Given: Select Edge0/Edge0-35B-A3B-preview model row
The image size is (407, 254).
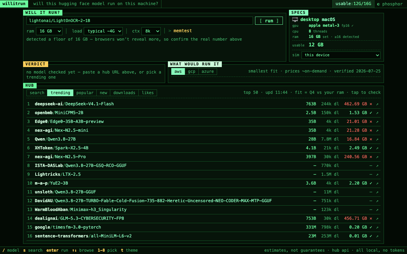Looking at the screenshot, I should coord(203,122).
